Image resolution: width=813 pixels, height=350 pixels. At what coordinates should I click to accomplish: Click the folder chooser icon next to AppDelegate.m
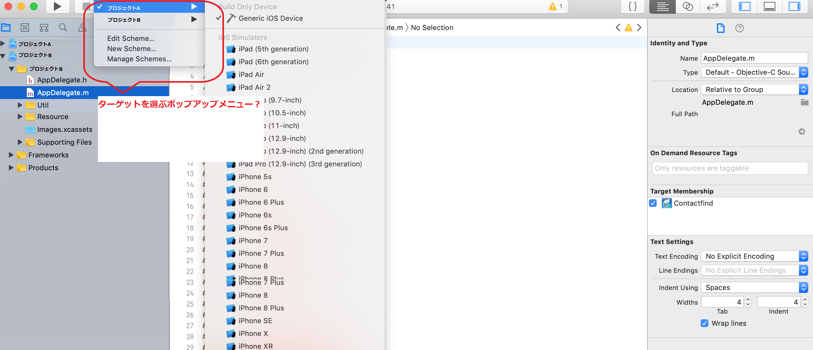pyautogui.click(x=804, y=102)
